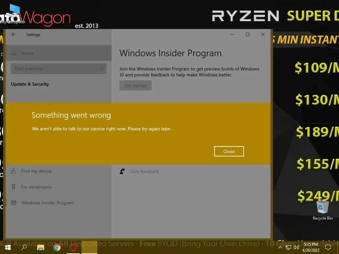339x254 pixels.
Task: Click the Something went wrong heading
Action: (x=72, y=115)
